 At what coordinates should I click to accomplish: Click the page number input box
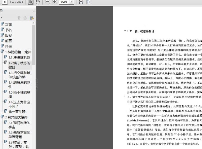click(5, 2)
